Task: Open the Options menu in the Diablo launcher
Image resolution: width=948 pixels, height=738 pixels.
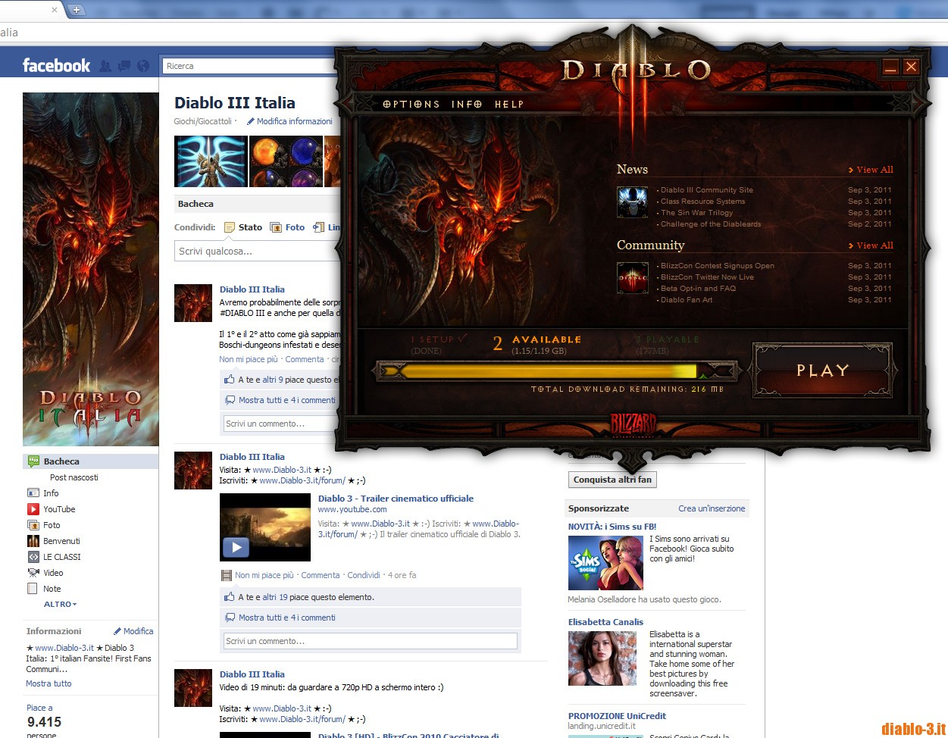Action: [x=411, y=105]
